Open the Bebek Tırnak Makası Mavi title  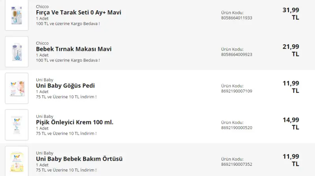coord(74,49)
